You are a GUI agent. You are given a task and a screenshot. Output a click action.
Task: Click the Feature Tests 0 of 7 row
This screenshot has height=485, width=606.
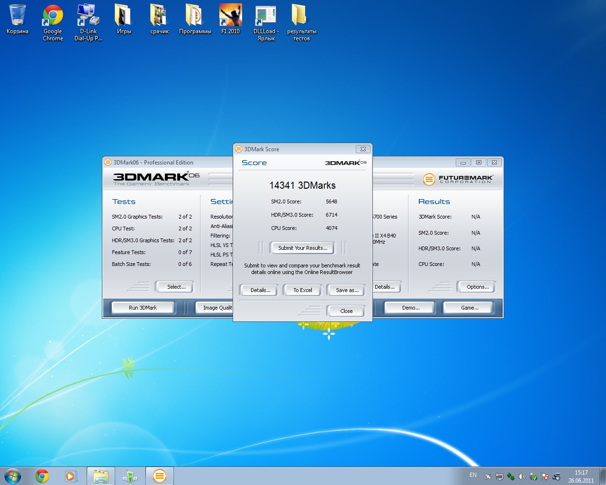coord(152,252)
